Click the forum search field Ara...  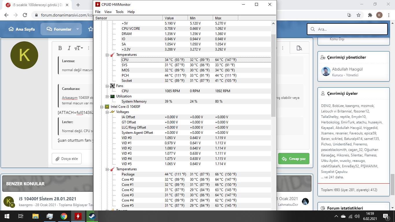click(347, 29)
